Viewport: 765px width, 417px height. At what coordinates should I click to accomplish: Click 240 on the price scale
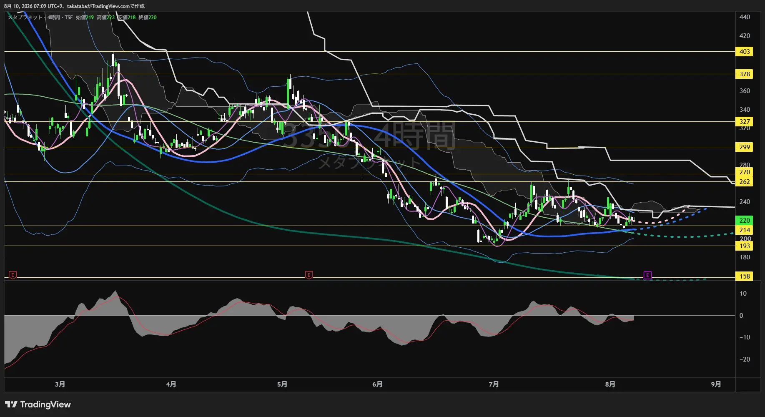pos(745,202)
